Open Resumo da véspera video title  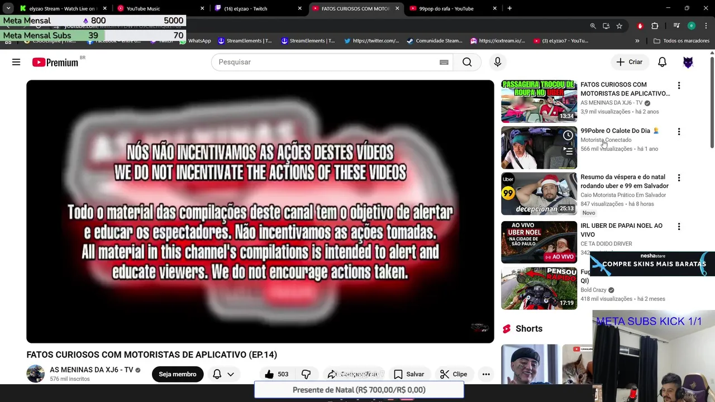pos(624,181)
